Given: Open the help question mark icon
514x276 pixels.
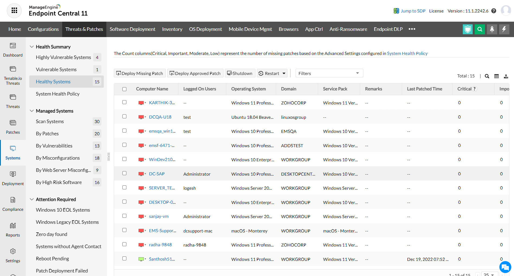Looking at the screenshot, I should pos(494,11).
